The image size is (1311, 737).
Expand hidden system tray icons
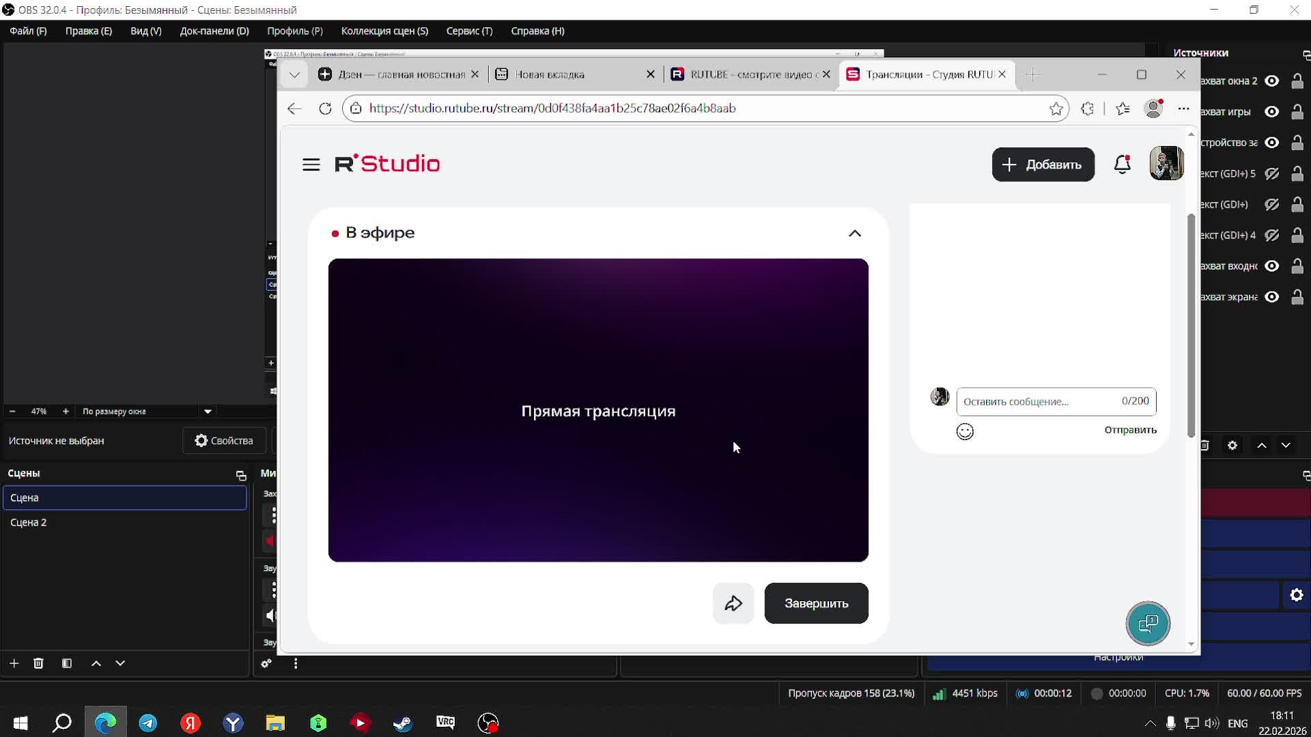[1151, 723]
